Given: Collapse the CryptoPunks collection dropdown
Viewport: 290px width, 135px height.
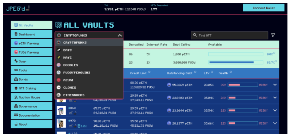Looking at the screenshot, I should tap(120, 35).
